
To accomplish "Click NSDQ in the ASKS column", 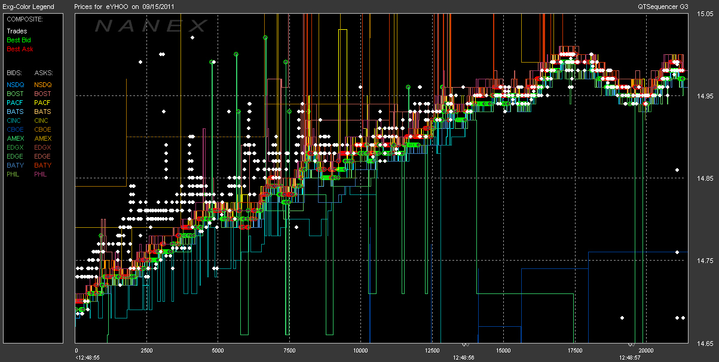I will [42, 85].
